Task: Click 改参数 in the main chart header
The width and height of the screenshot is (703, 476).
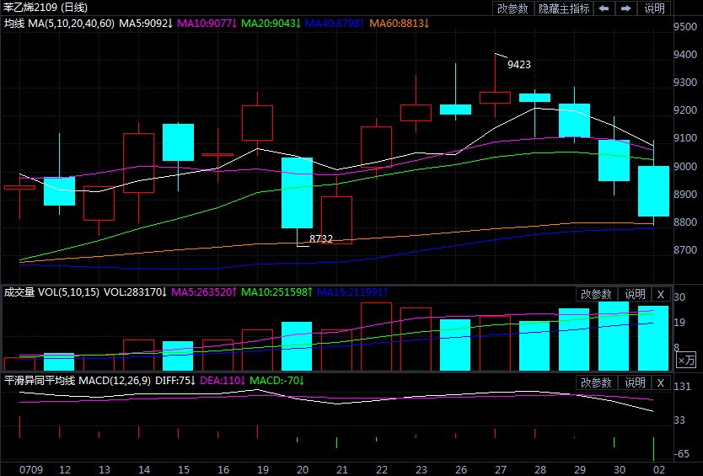Action: pos(512,8)
